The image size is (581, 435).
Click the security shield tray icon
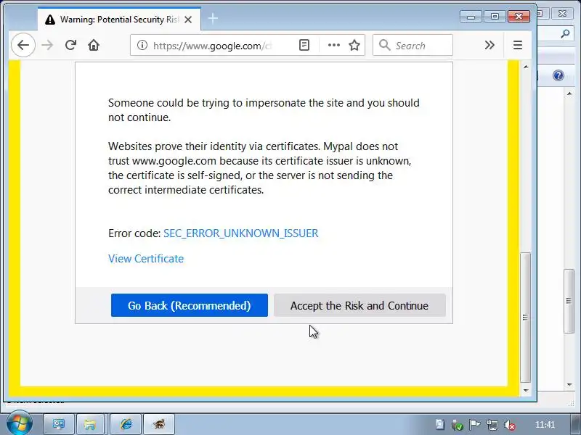click(458, 426)
